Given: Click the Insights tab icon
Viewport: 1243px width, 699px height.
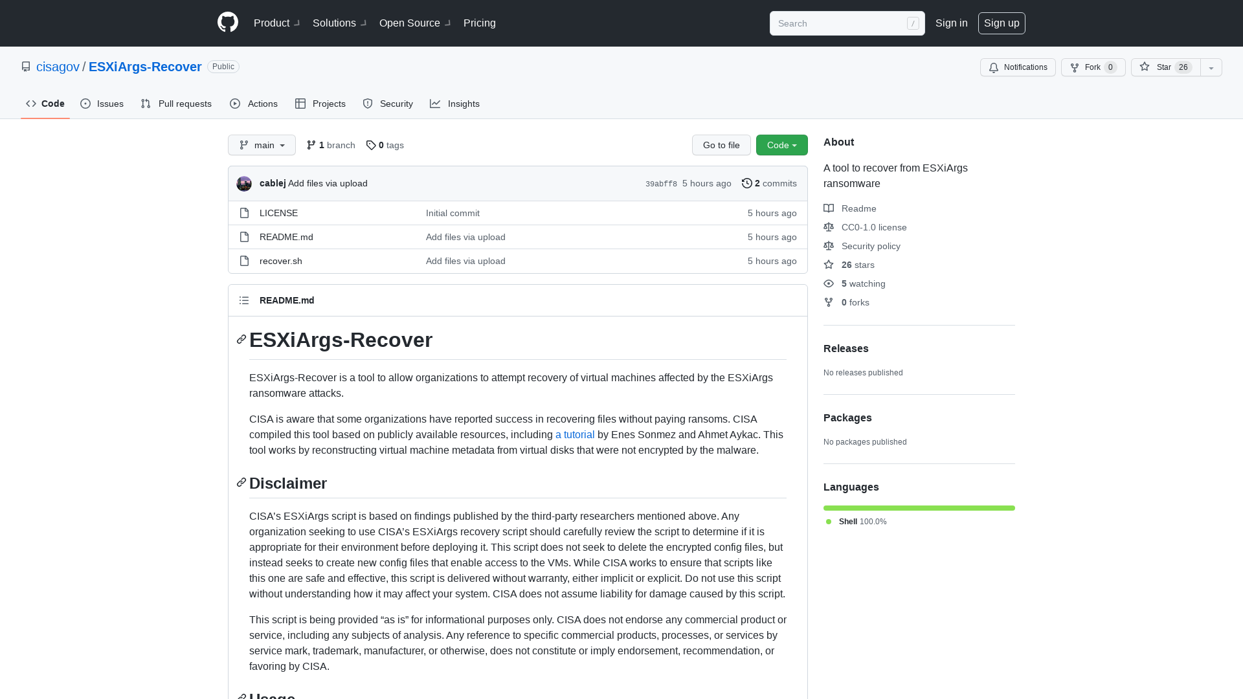Looking at the screenshot, I should point(436,104).
